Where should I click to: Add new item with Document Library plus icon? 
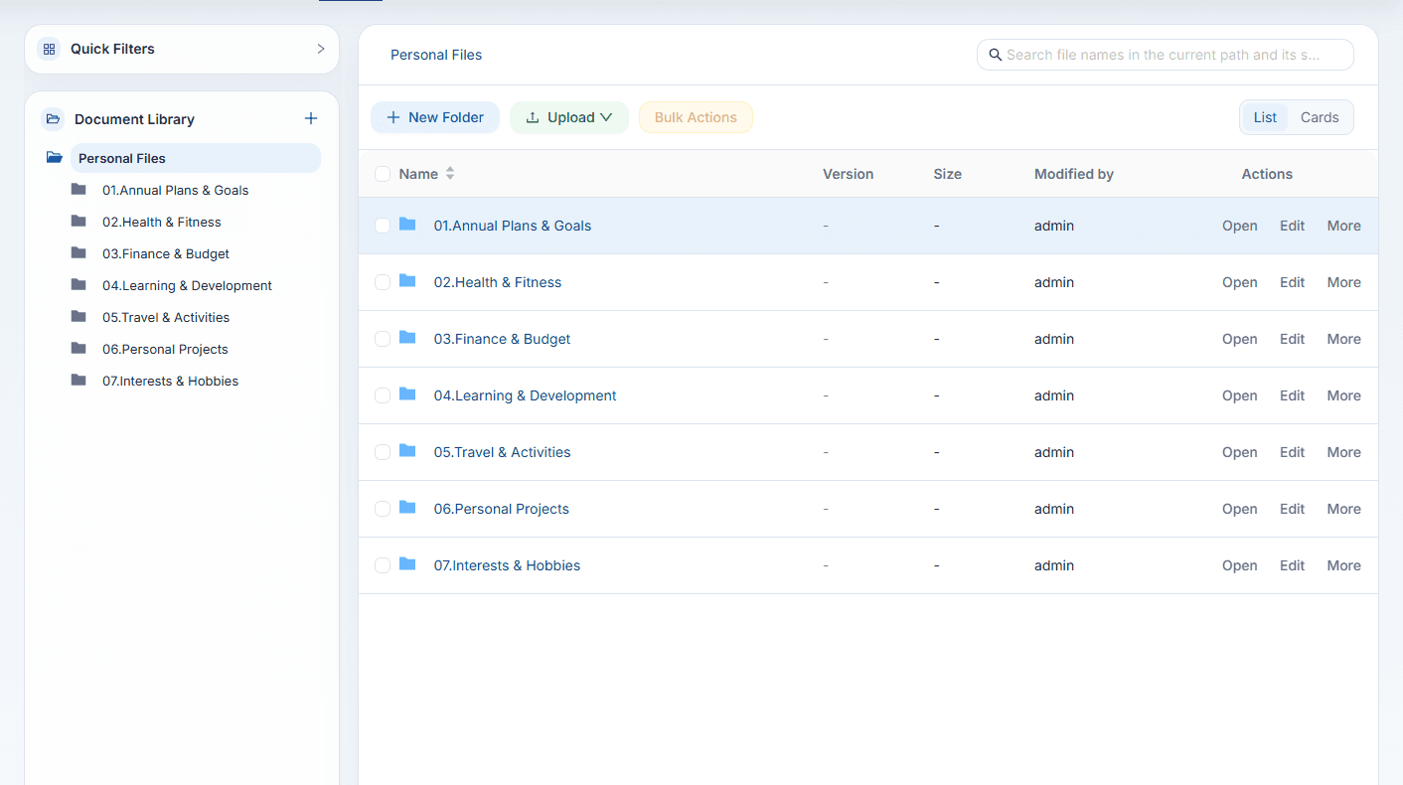(x=311, y=118)
